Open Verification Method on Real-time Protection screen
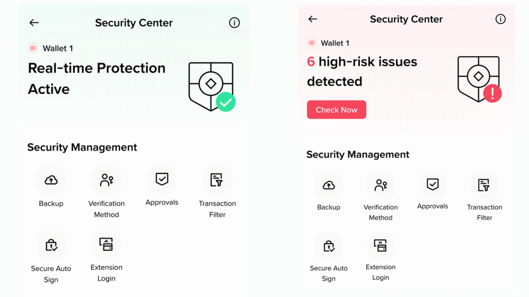This screenshot has width=529, height=297. pyautogui.click(x=106, y=180)
